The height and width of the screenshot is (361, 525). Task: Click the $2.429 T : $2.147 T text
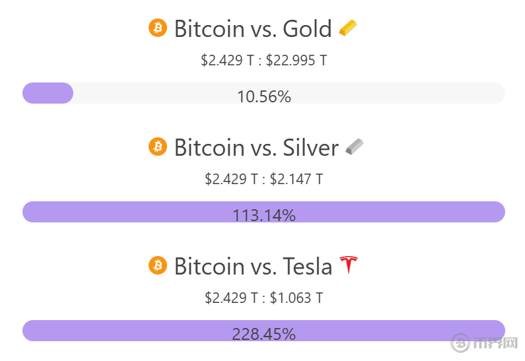click(264, 179)
